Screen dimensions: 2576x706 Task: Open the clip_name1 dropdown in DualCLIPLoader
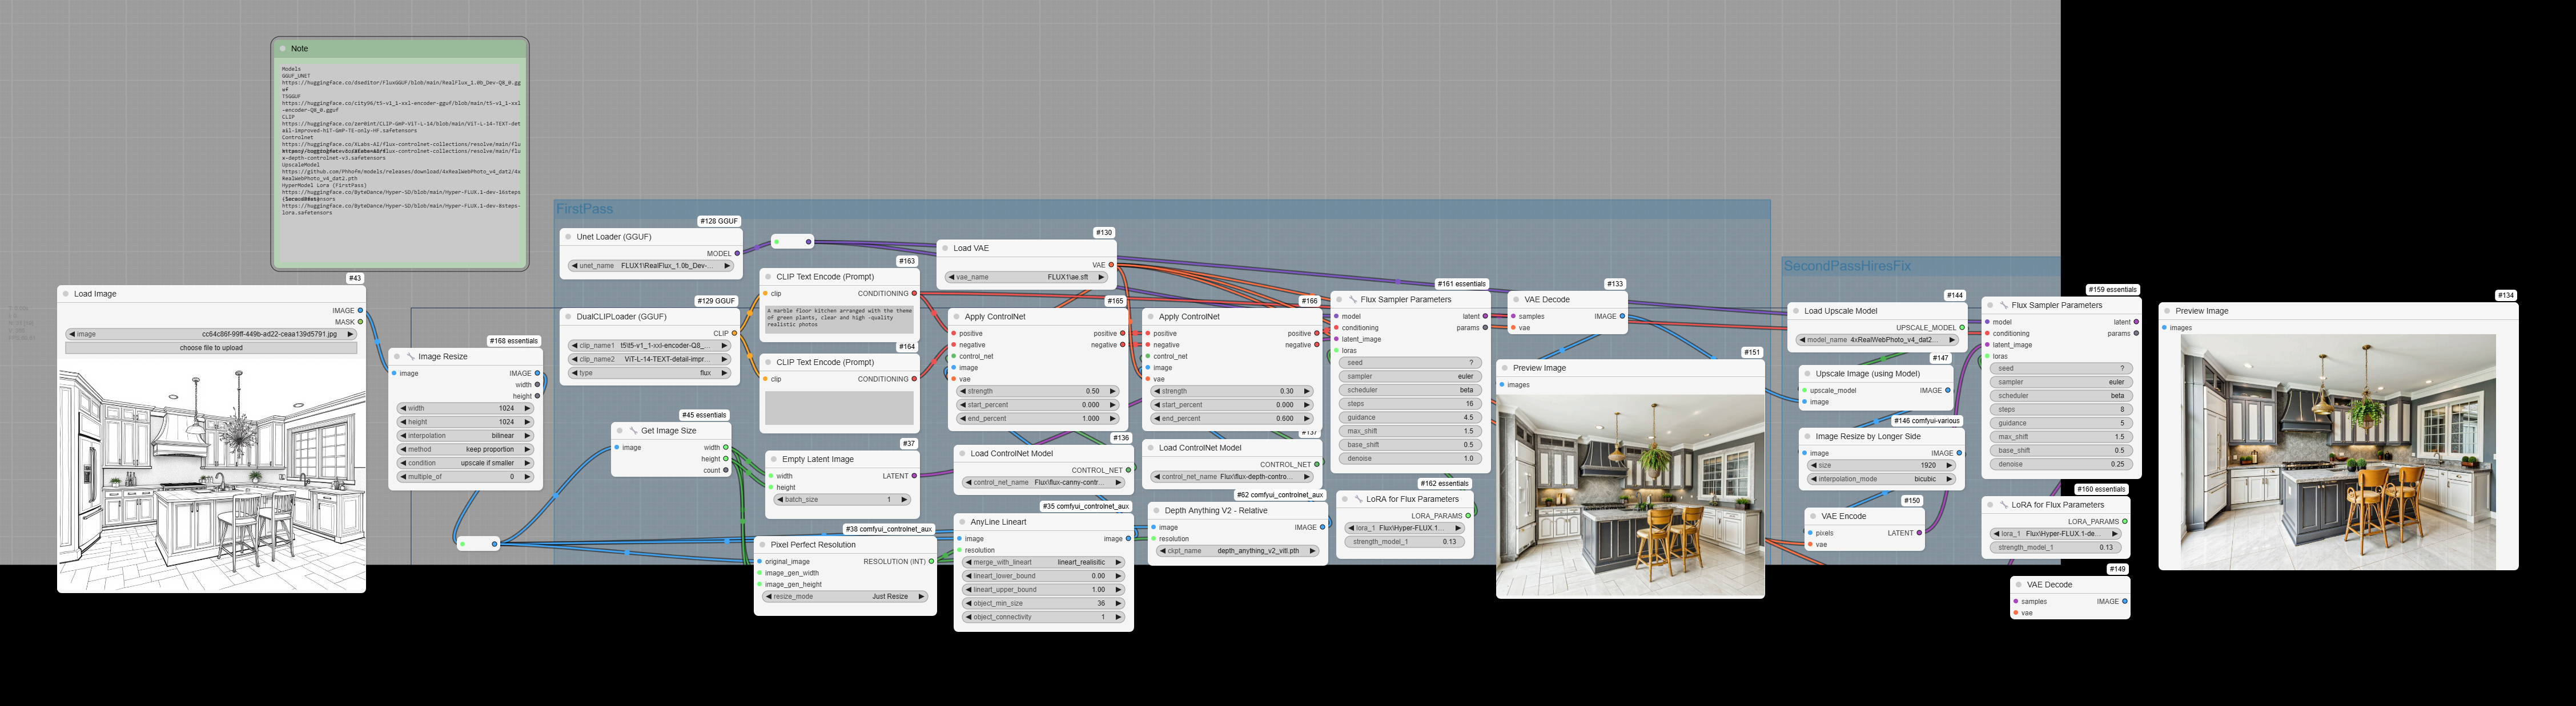pos(651,346)
